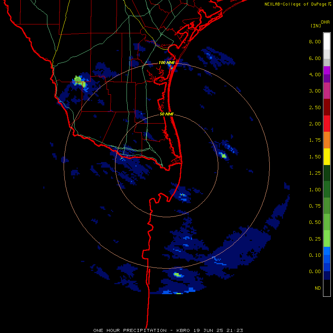Select the magenta legend swatch
333x333 pixels.
tap(327, 70)
